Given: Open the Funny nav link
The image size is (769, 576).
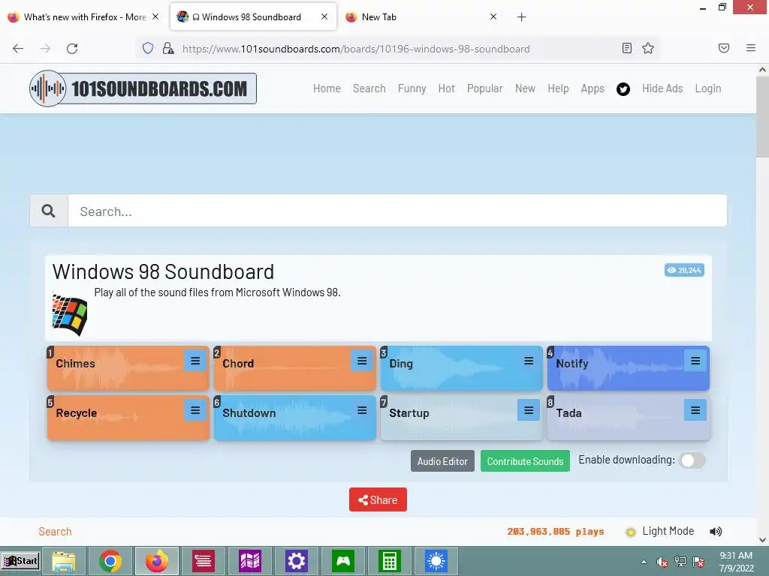Looking at the screenshot, I should pyautogui.click(x=412, y=88).
